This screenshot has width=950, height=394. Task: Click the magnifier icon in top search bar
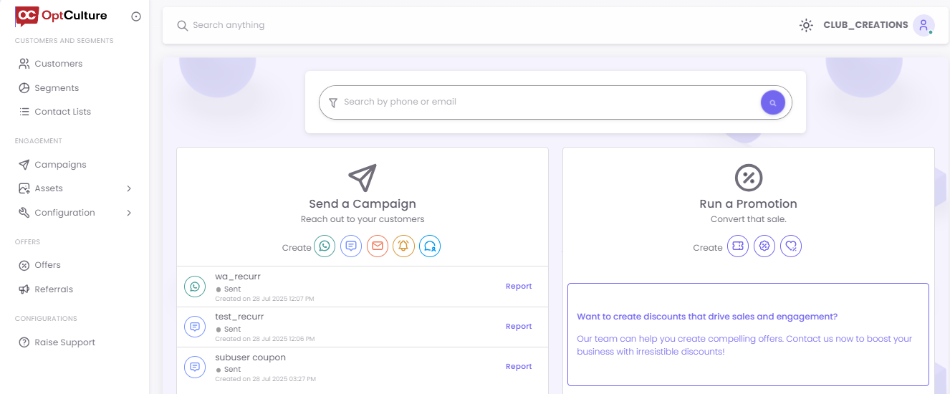(183, 26)
